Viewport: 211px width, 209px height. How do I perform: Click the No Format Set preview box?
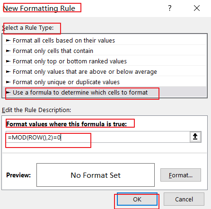coord(96,175)
